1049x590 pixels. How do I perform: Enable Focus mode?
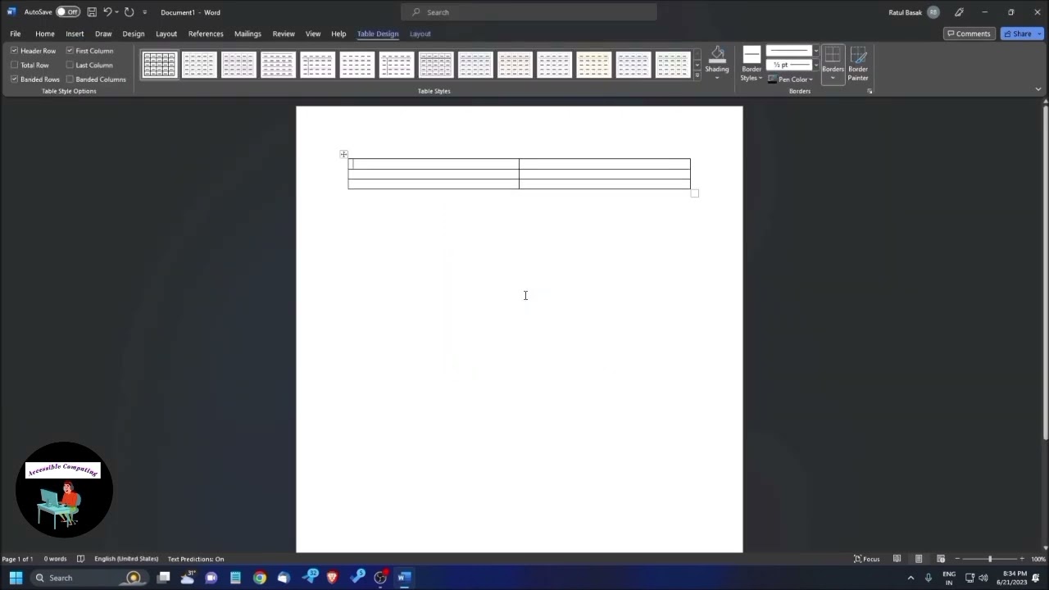pyautogui.click(x=866, y=559)
